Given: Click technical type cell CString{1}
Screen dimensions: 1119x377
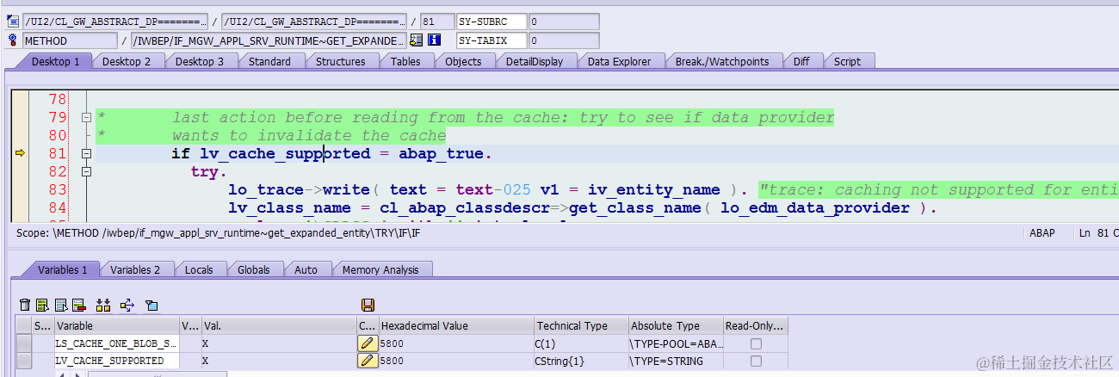Looking at the screenshot, I should 580,361.
